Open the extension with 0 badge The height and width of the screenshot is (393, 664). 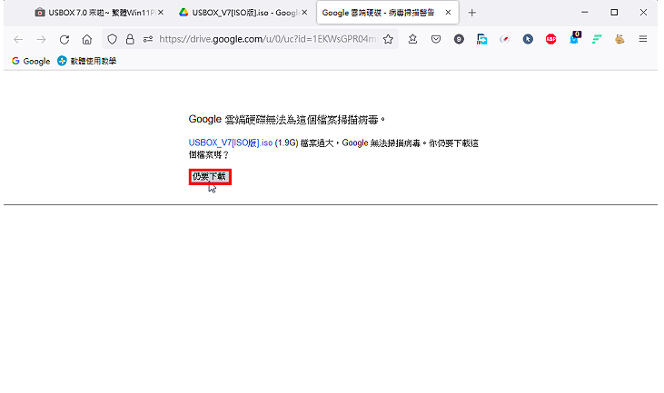point(575,38)
